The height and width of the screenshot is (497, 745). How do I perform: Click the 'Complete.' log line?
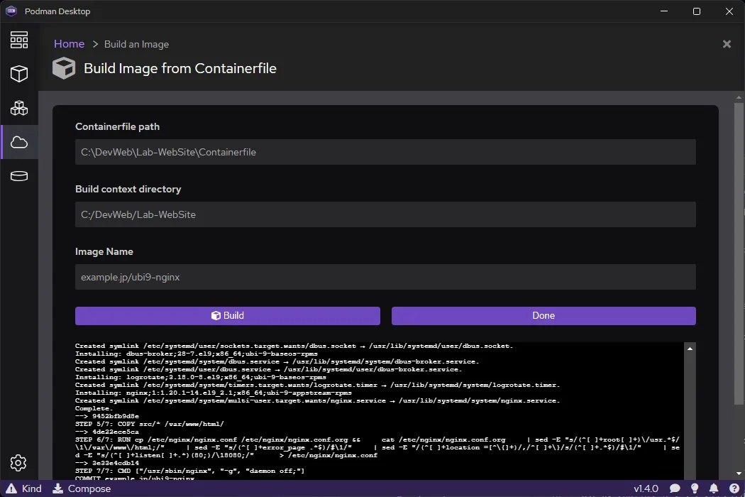[x=94, y=408]
